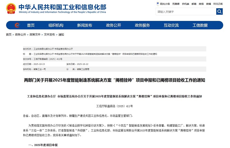Image resolution: width=230 pixels, height=148 pixels.
Task: Click the national emblem logo
Action: pos(11,9)
